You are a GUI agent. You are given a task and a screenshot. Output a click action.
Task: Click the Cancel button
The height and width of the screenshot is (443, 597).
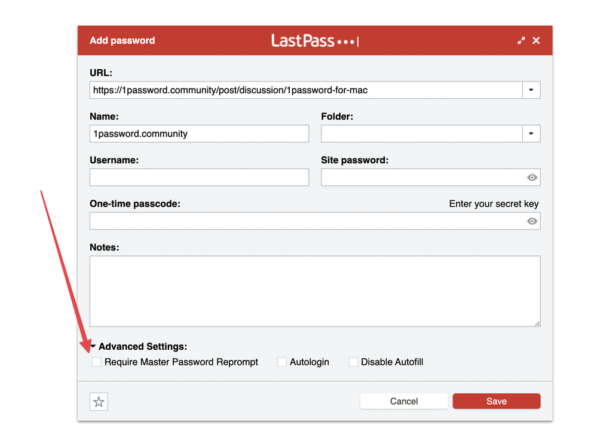(x=404, y=401)
